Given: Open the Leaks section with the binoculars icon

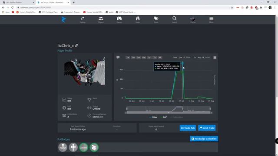Looking at the screenshot, I should point(138,19).
